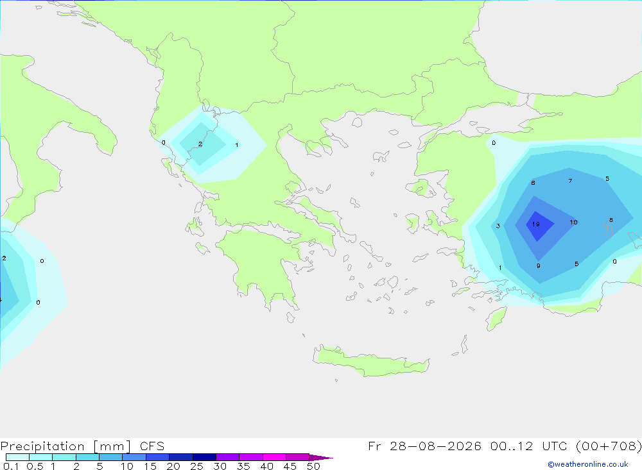Click the '3' precipitation value near Aegean coast
The height and width of the screenshot is (470, 642).
pos(498,226)
